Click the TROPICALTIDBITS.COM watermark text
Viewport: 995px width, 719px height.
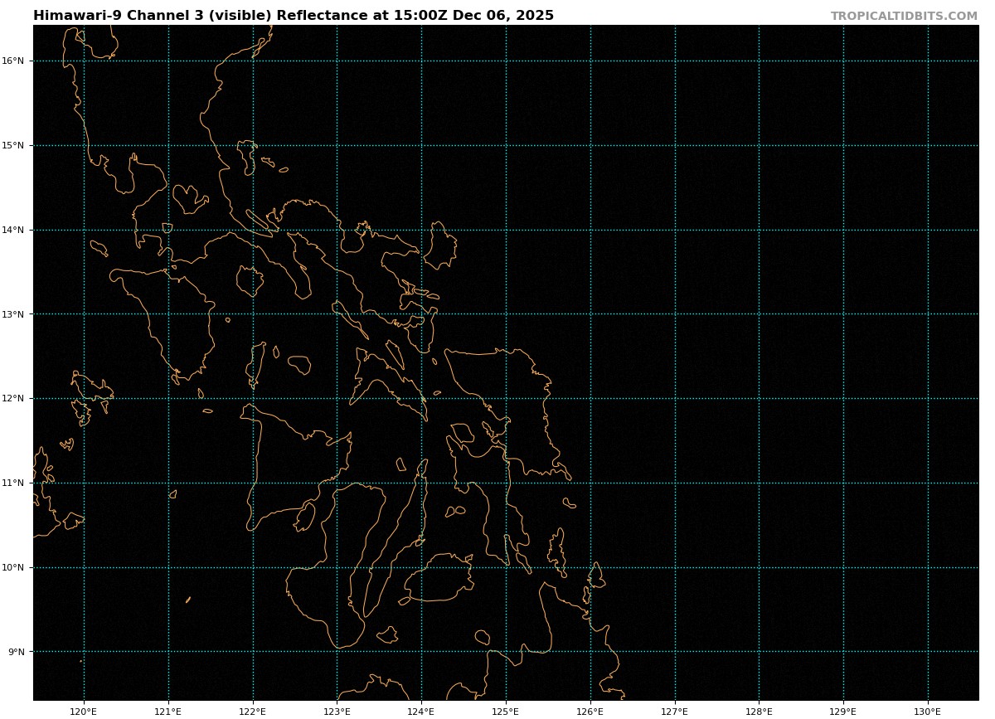click(x=904, y=17)
